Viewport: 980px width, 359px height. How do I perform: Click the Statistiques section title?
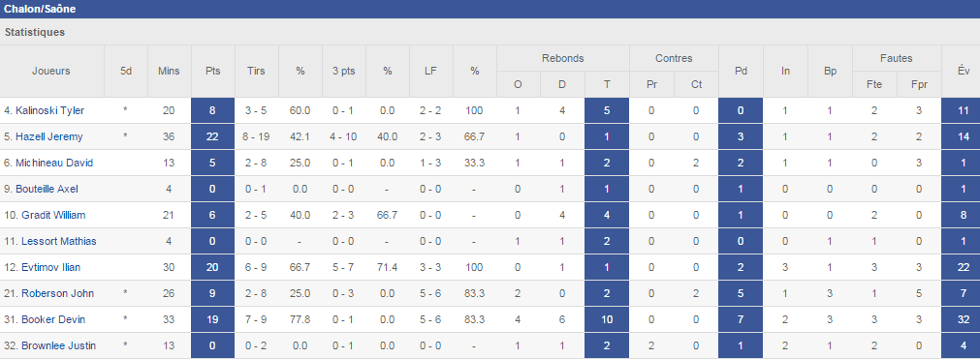(35, 32)
